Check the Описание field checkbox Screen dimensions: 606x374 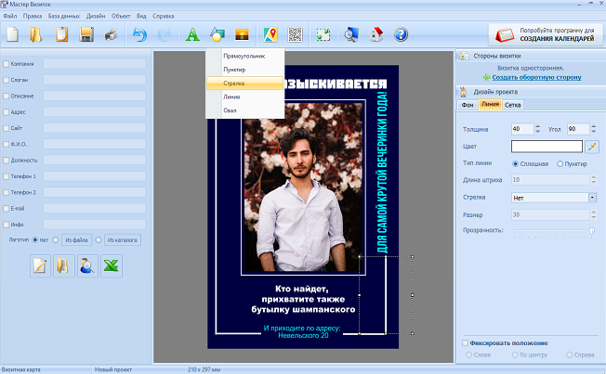click(7, 96)
